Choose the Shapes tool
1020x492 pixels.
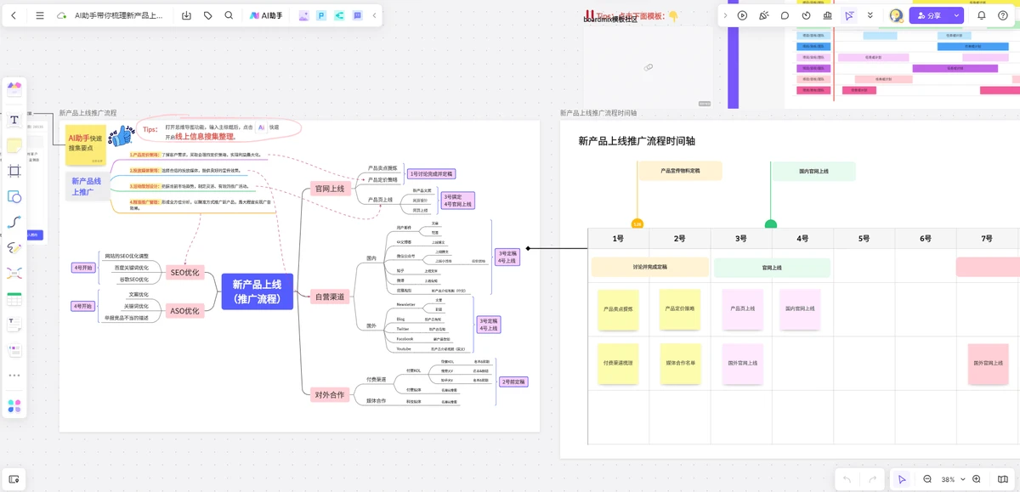pos(14,196)
